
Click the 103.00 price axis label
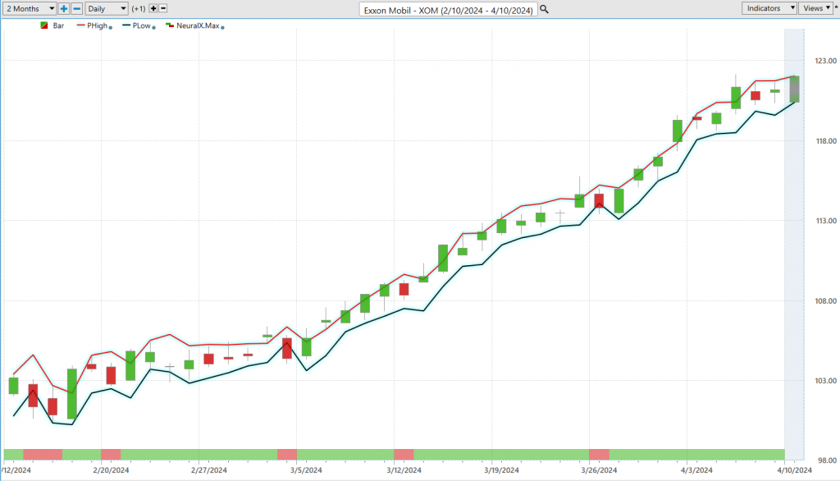tap(825, 381)
